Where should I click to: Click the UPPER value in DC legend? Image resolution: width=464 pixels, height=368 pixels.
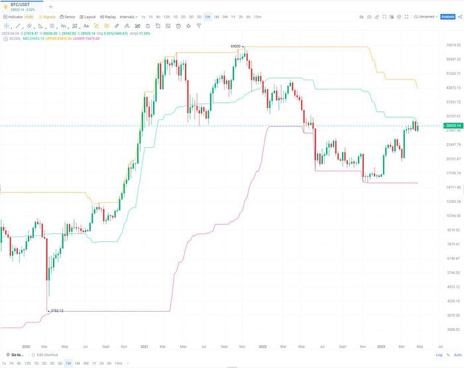pos(58,38)
